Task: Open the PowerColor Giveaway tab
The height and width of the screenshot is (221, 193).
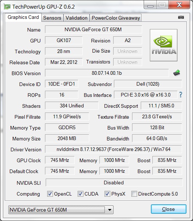Action: click(116, 18)
